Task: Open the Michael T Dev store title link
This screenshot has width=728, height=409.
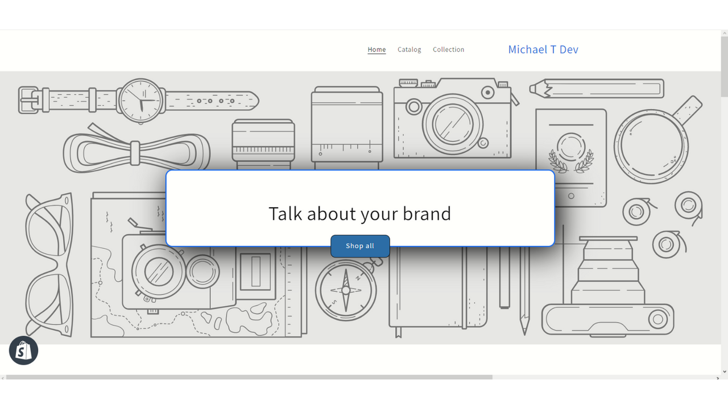Action: pos(543,49)
